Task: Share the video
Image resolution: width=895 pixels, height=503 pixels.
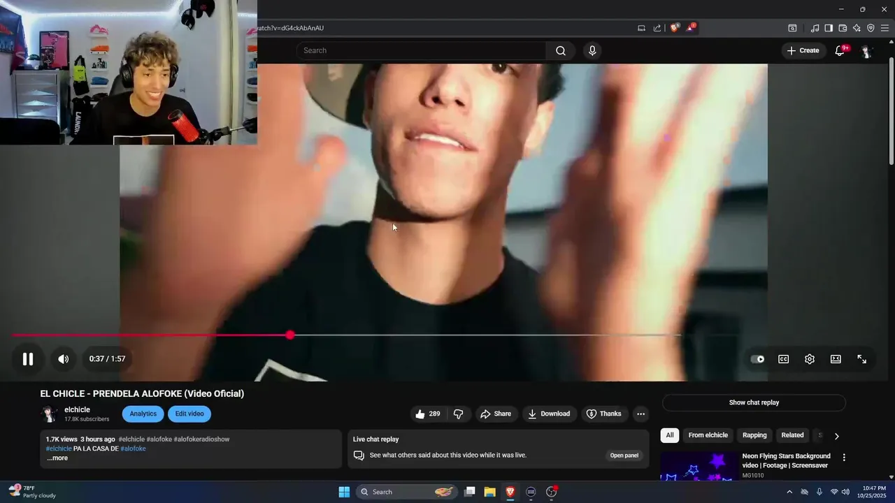Action: click(496, 414)
